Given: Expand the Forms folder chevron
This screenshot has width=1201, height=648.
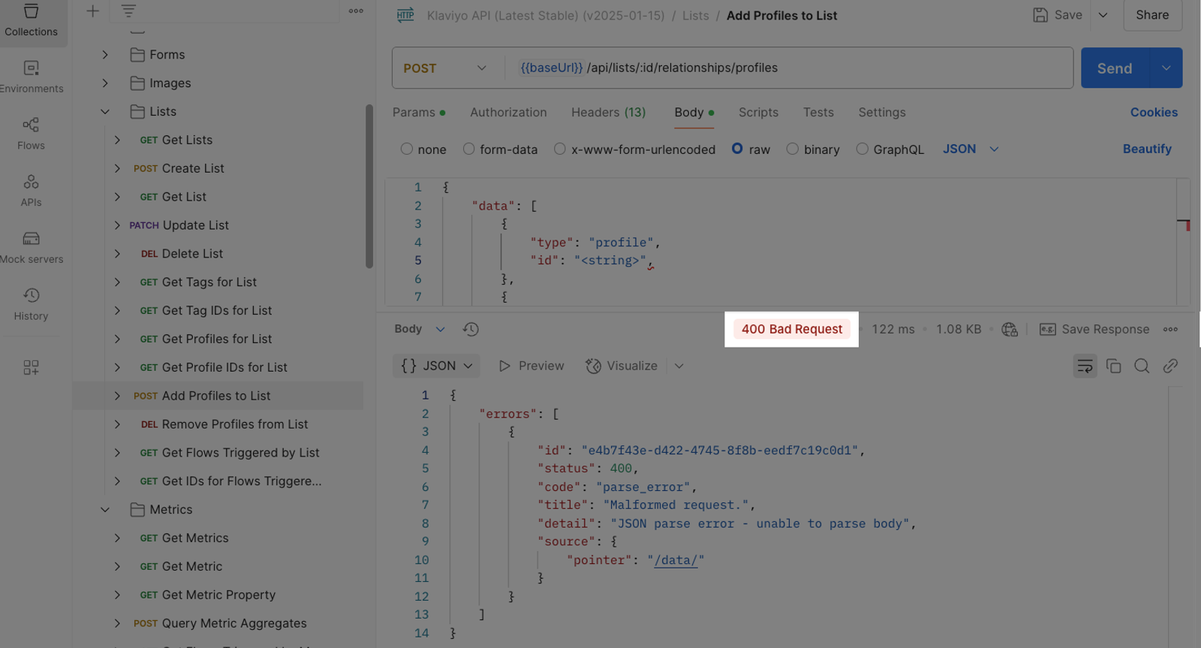Looking at the screenshot, I should click(x=105, y=55).
